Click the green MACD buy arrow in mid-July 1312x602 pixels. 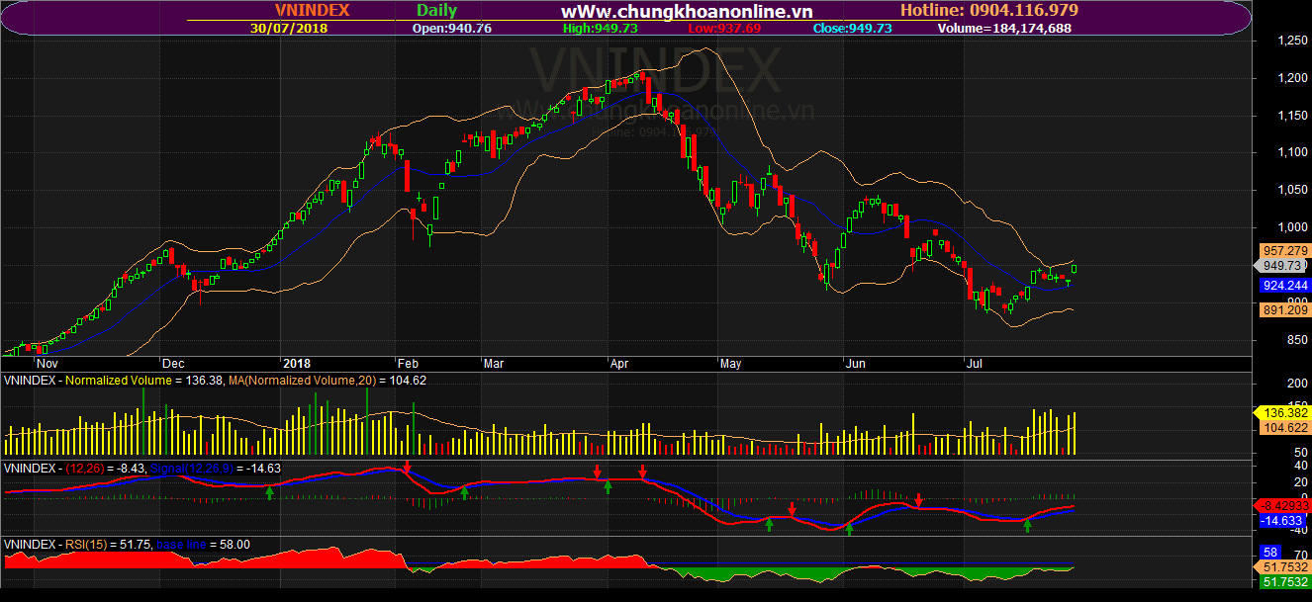click(x=1027, y=525)
